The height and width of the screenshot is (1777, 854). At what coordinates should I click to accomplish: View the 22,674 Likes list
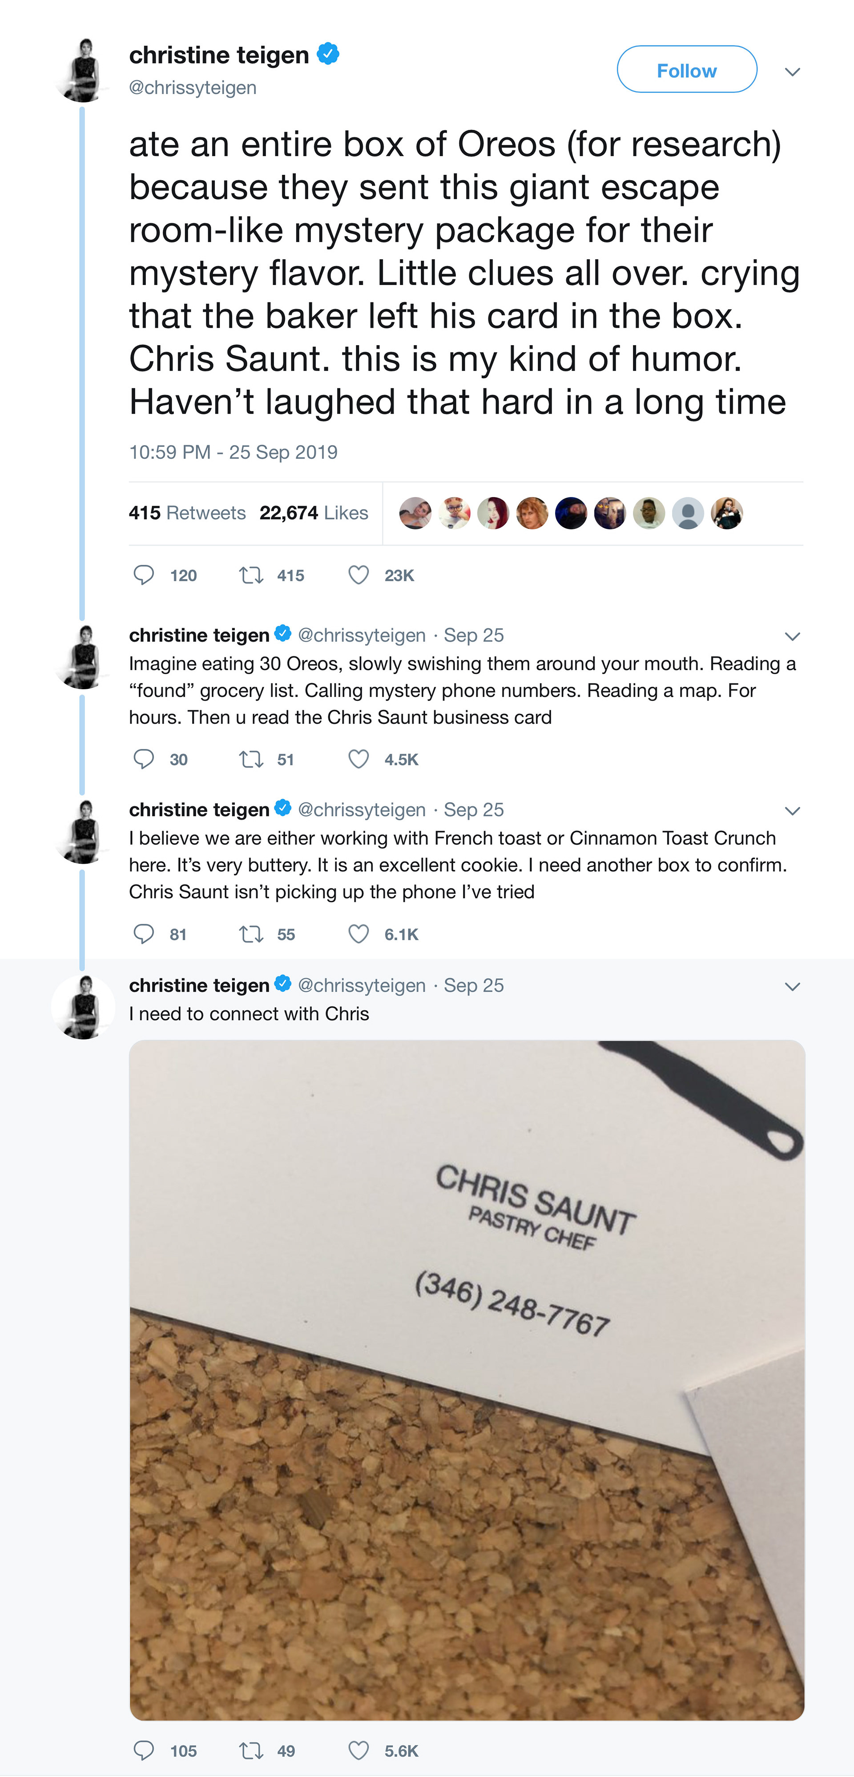(x=314, y=513)
